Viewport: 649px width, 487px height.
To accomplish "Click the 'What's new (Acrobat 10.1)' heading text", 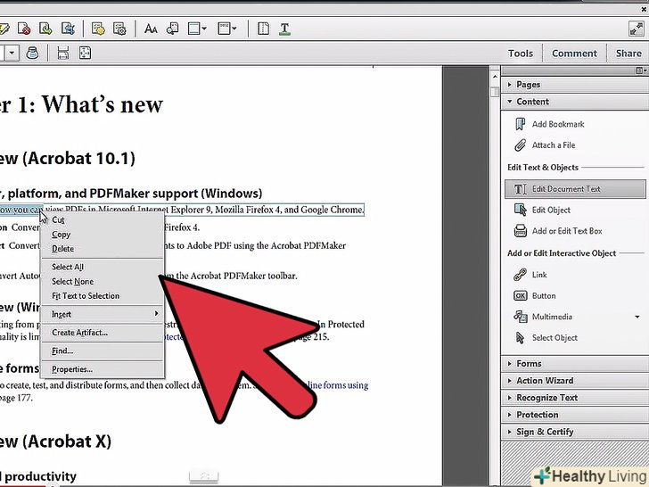I will 68,159.
